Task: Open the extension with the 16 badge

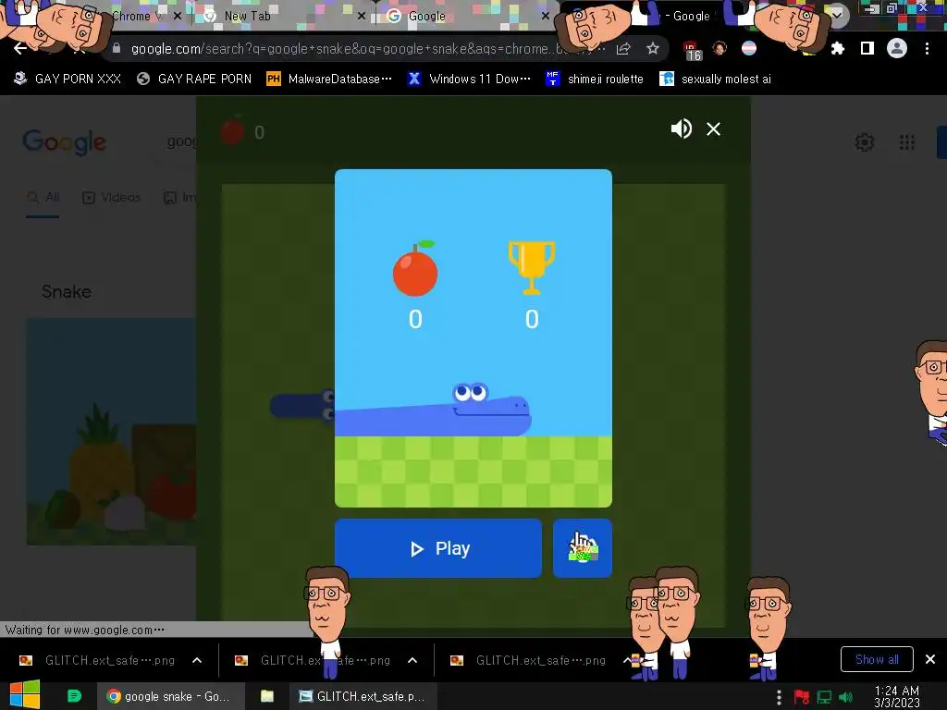Action: point(692,50)
